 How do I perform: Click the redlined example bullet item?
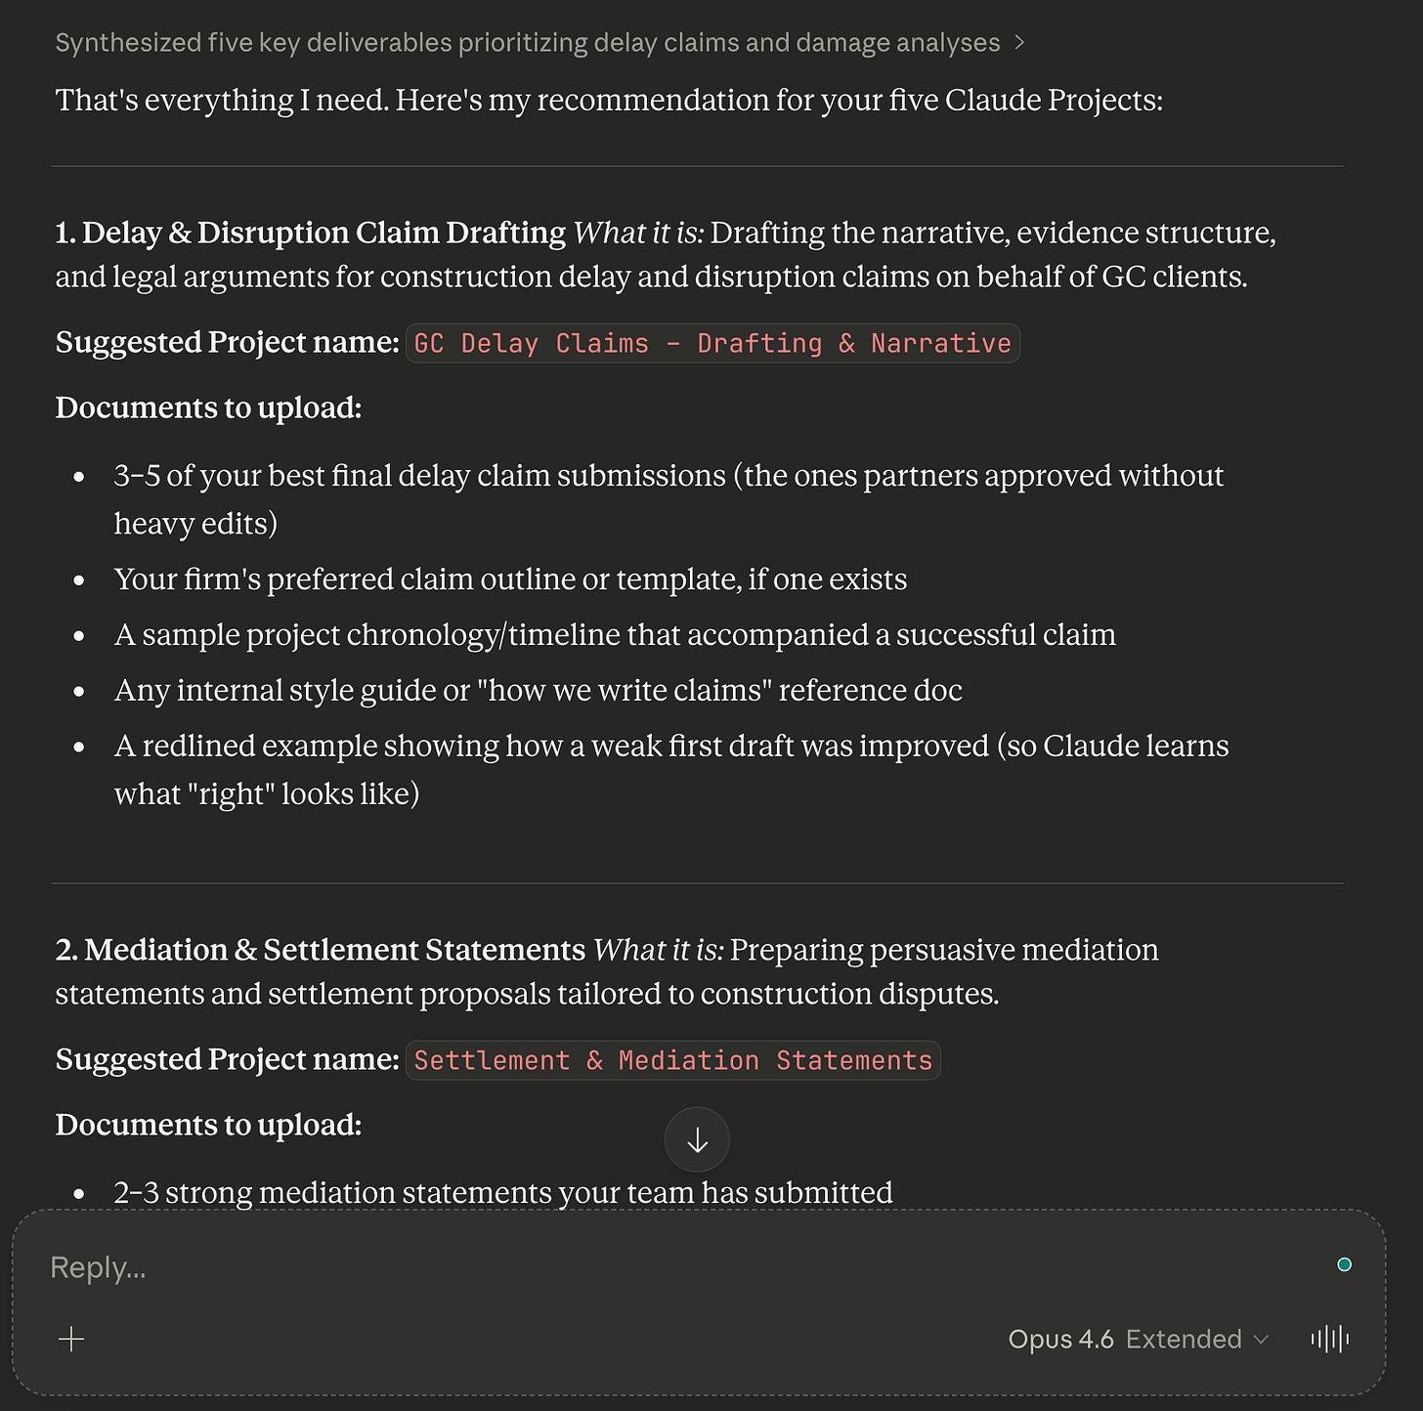(670, 769)
